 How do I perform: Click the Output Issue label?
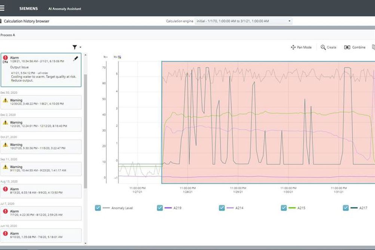(19, 67)
